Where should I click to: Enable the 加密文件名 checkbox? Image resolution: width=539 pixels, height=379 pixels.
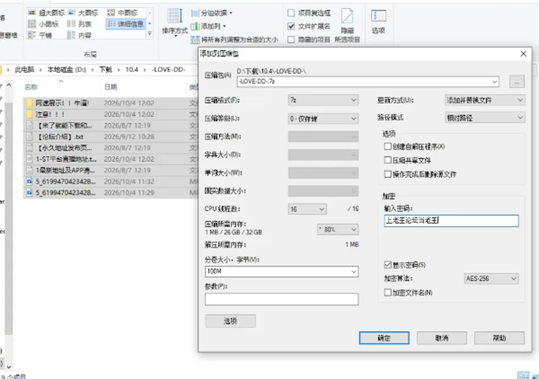point(388,293)
